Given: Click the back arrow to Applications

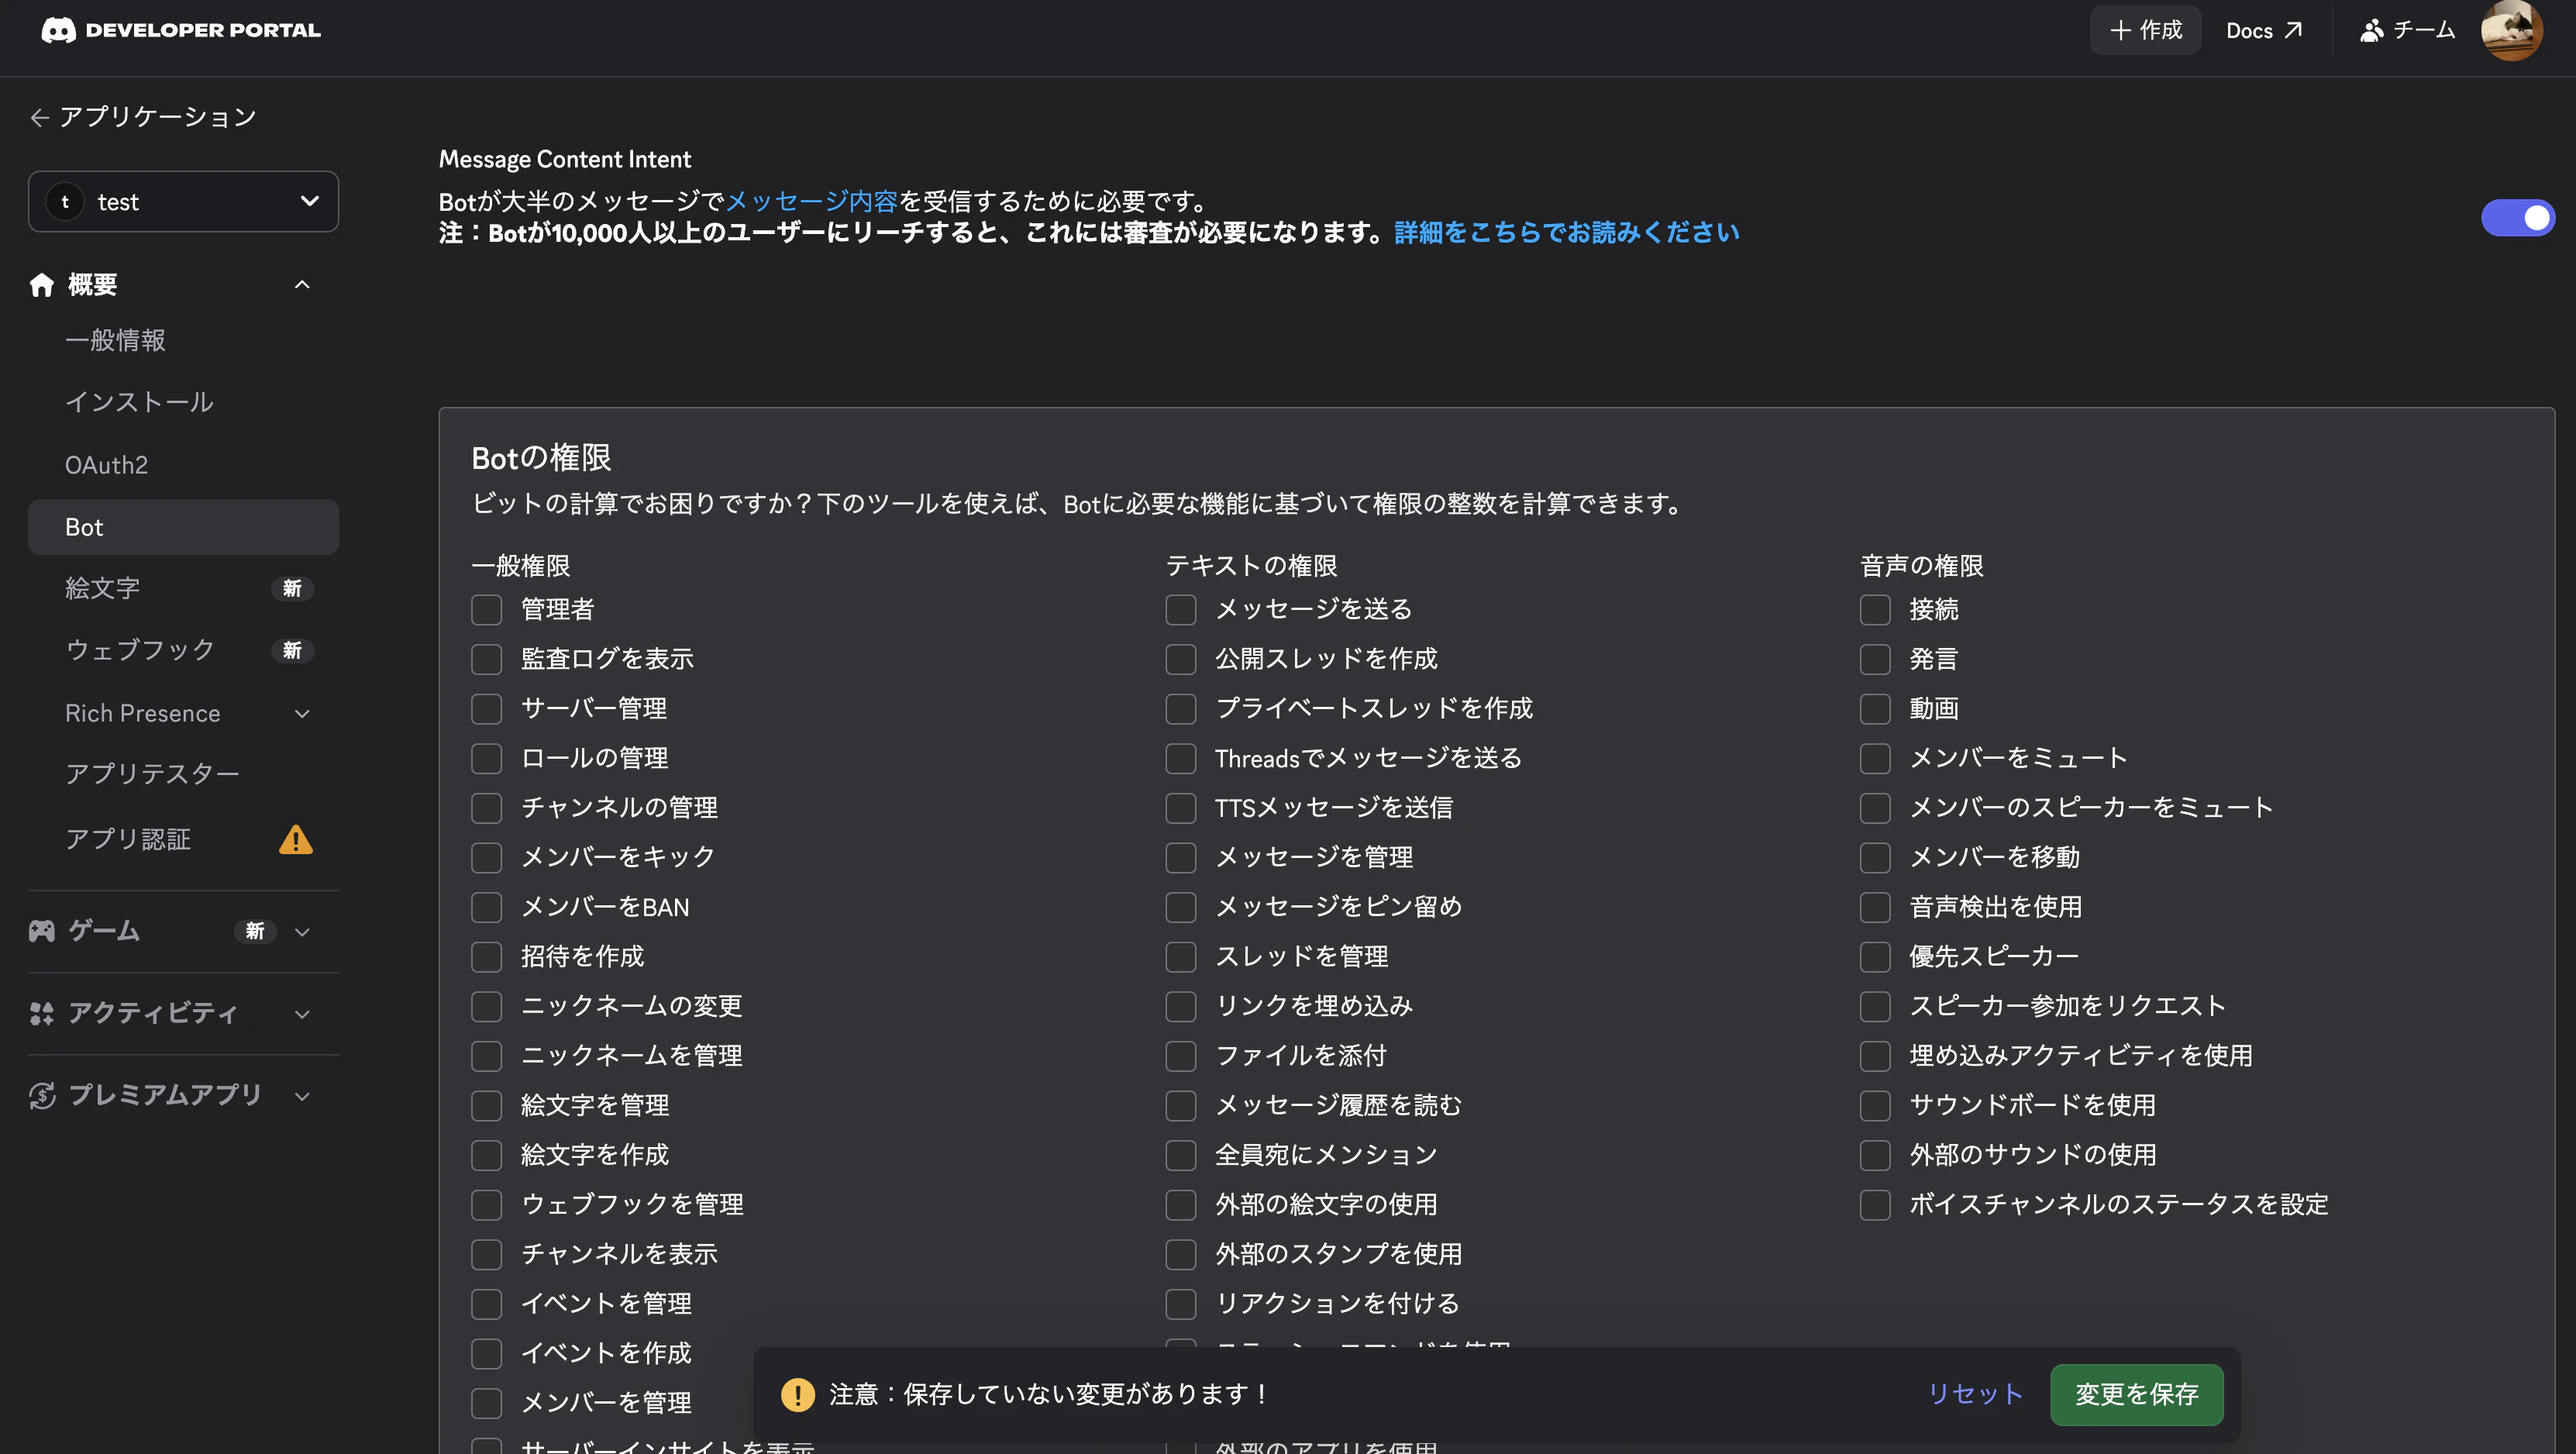Looking at the screenshot, I should [x=40, y=118].
